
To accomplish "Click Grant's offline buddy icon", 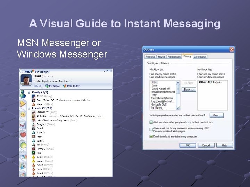I will 33,173.
